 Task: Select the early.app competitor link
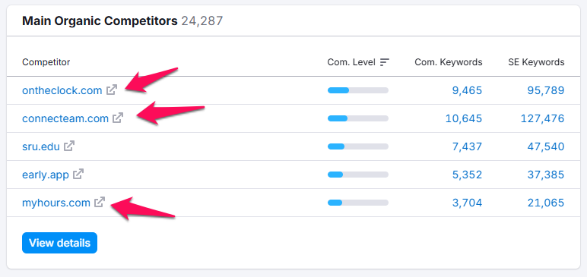(x=46, y=175)
